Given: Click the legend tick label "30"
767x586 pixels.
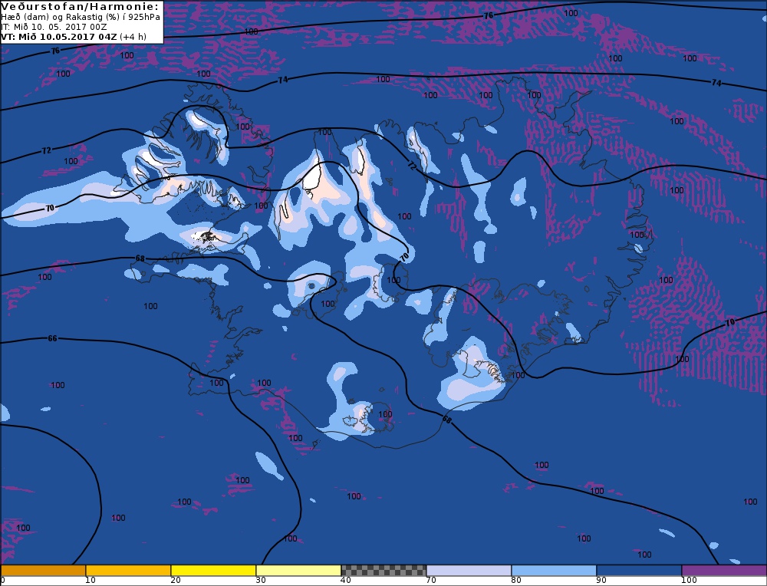Looking at the screenshot, I should pos(261,580).
